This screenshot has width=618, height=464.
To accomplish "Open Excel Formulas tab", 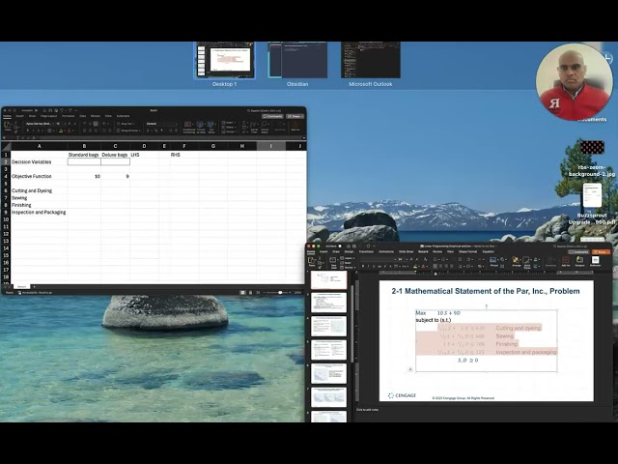I will 69,116.
